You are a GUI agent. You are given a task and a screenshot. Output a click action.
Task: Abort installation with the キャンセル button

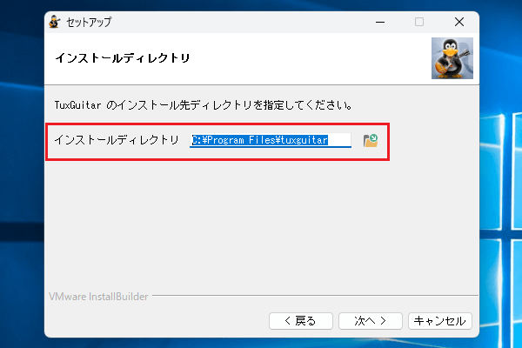click(x=439, y=320)
